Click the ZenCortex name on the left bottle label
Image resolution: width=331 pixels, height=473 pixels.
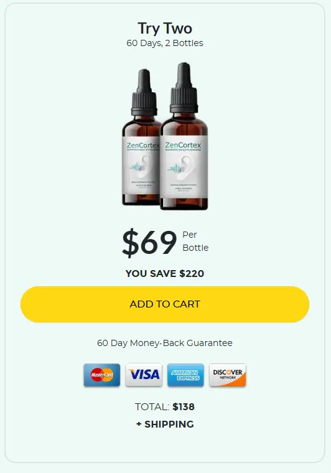143,145
